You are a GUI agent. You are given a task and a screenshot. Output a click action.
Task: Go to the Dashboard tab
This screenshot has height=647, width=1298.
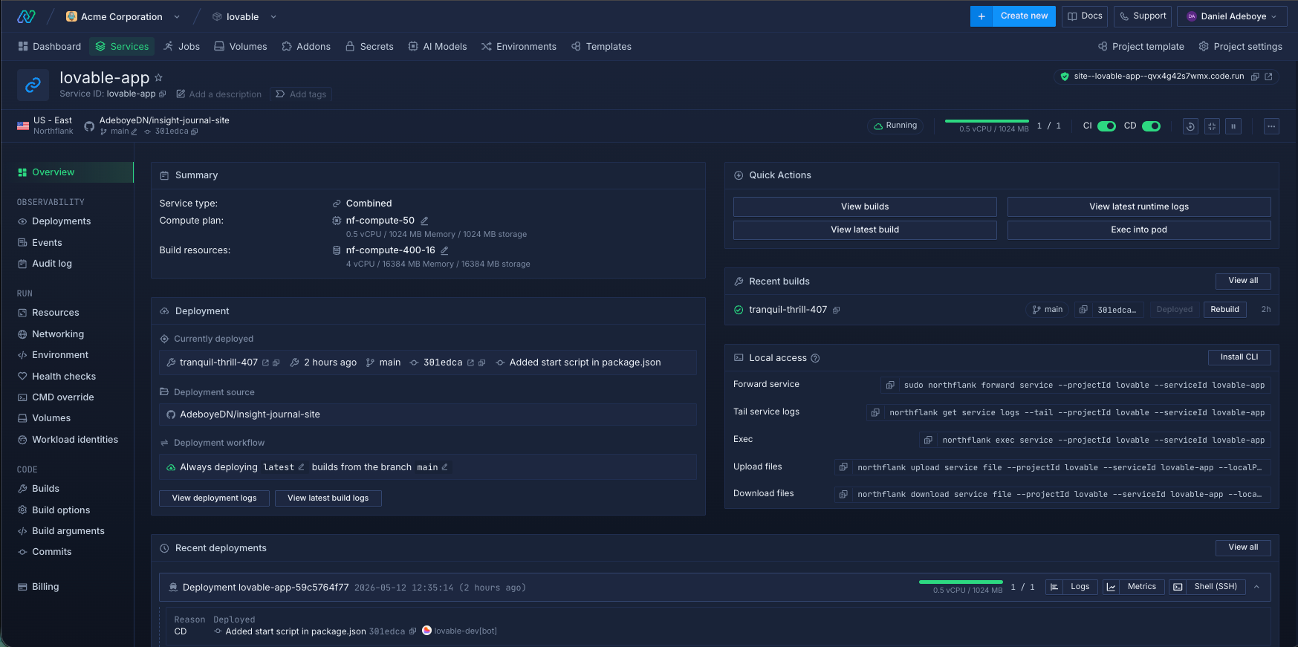pyautogui.click(x=49, y=46)
